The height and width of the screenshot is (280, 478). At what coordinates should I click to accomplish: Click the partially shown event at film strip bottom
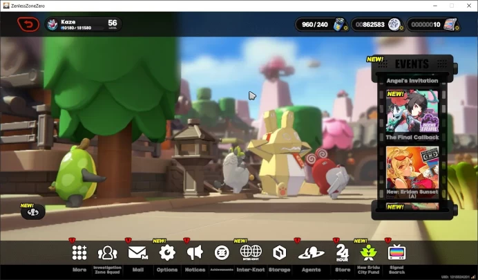click(412, 207)
